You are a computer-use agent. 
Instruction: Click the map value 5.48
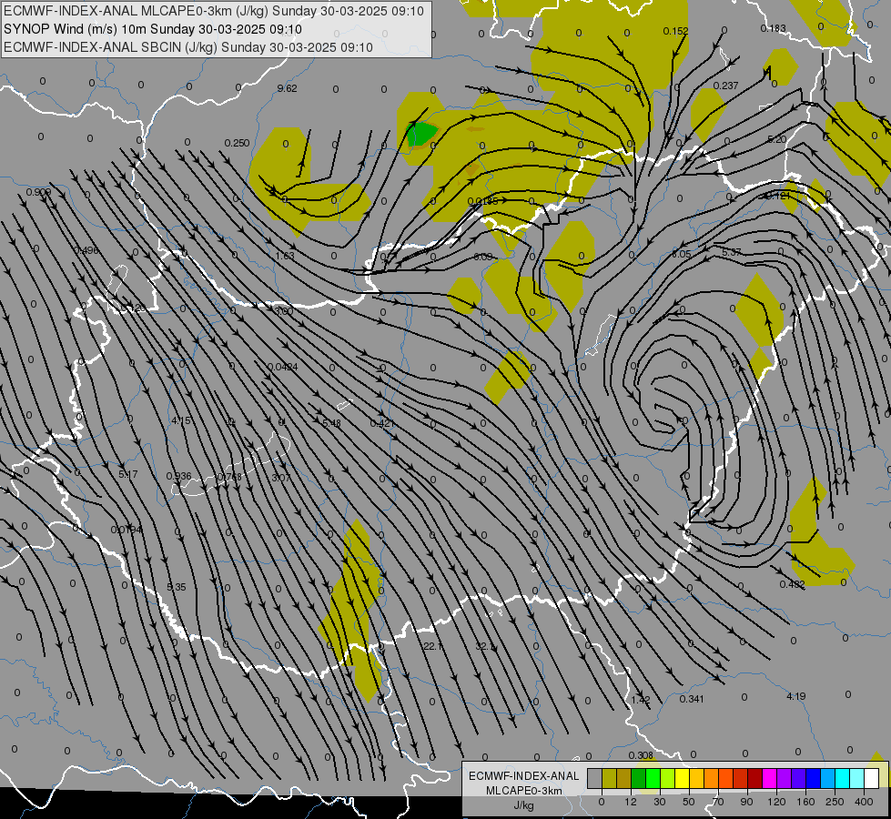[x=331, y=423]
